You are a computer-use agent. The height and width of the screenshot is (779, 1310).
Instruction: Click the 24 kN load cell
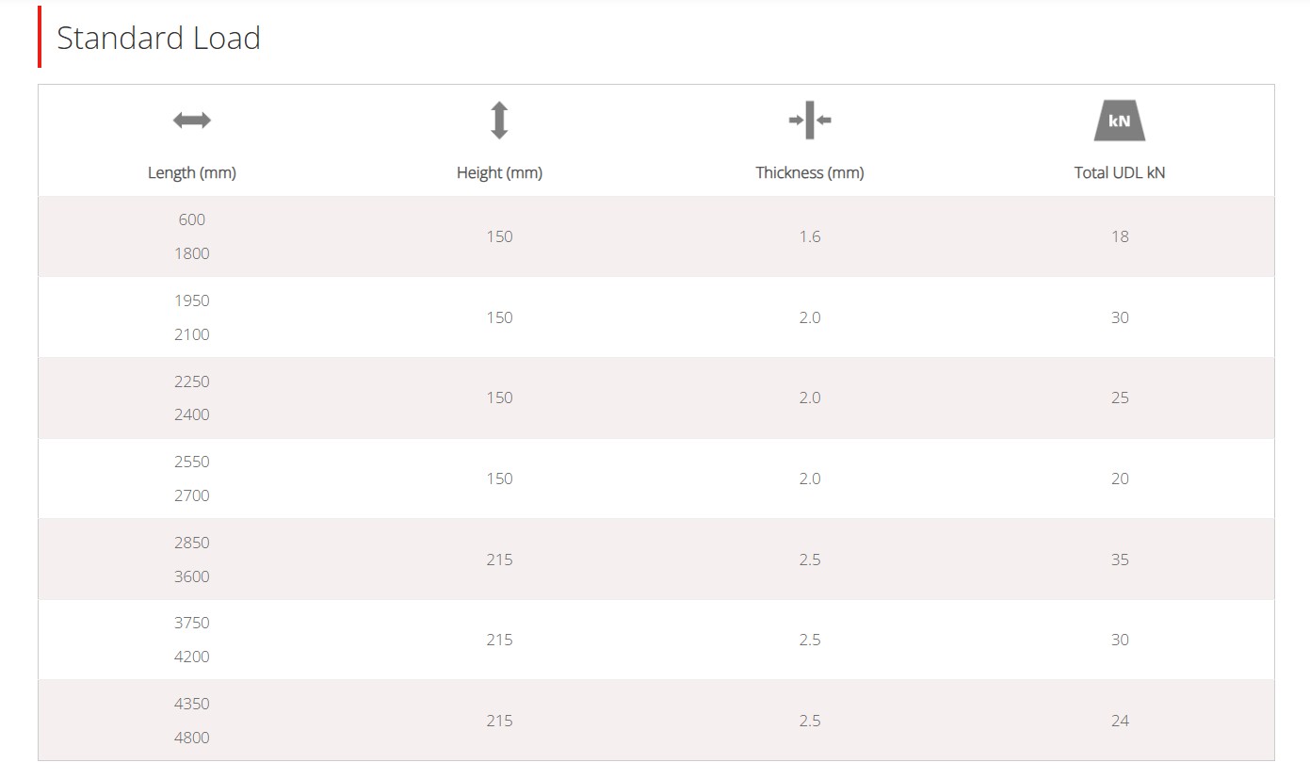pos(1120,721)
